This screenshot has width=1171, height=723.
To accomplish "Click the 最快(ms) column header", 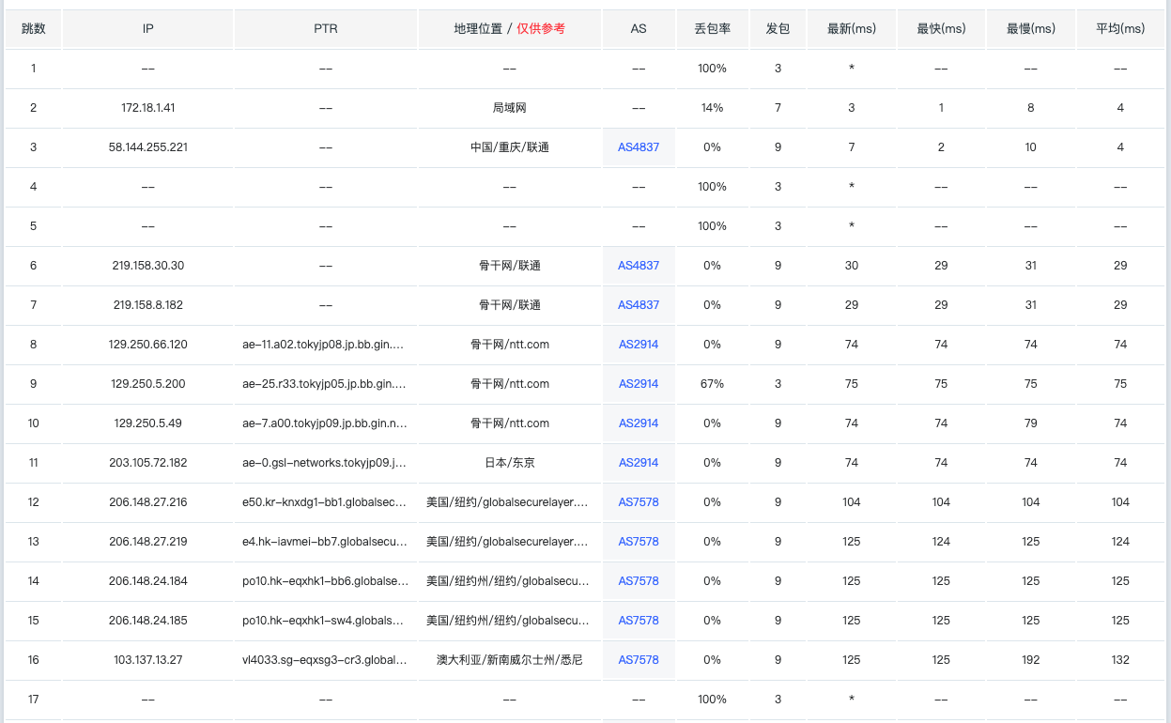I will [941, 29].
